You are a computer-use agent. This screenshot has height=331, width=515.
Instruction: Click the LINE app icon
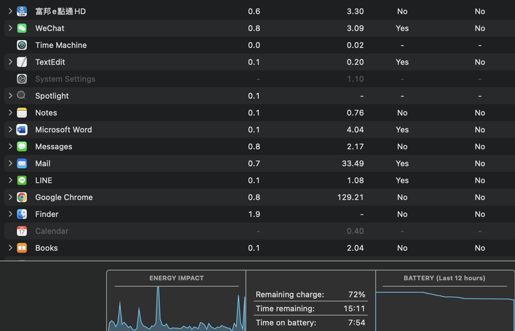point(22,180)
